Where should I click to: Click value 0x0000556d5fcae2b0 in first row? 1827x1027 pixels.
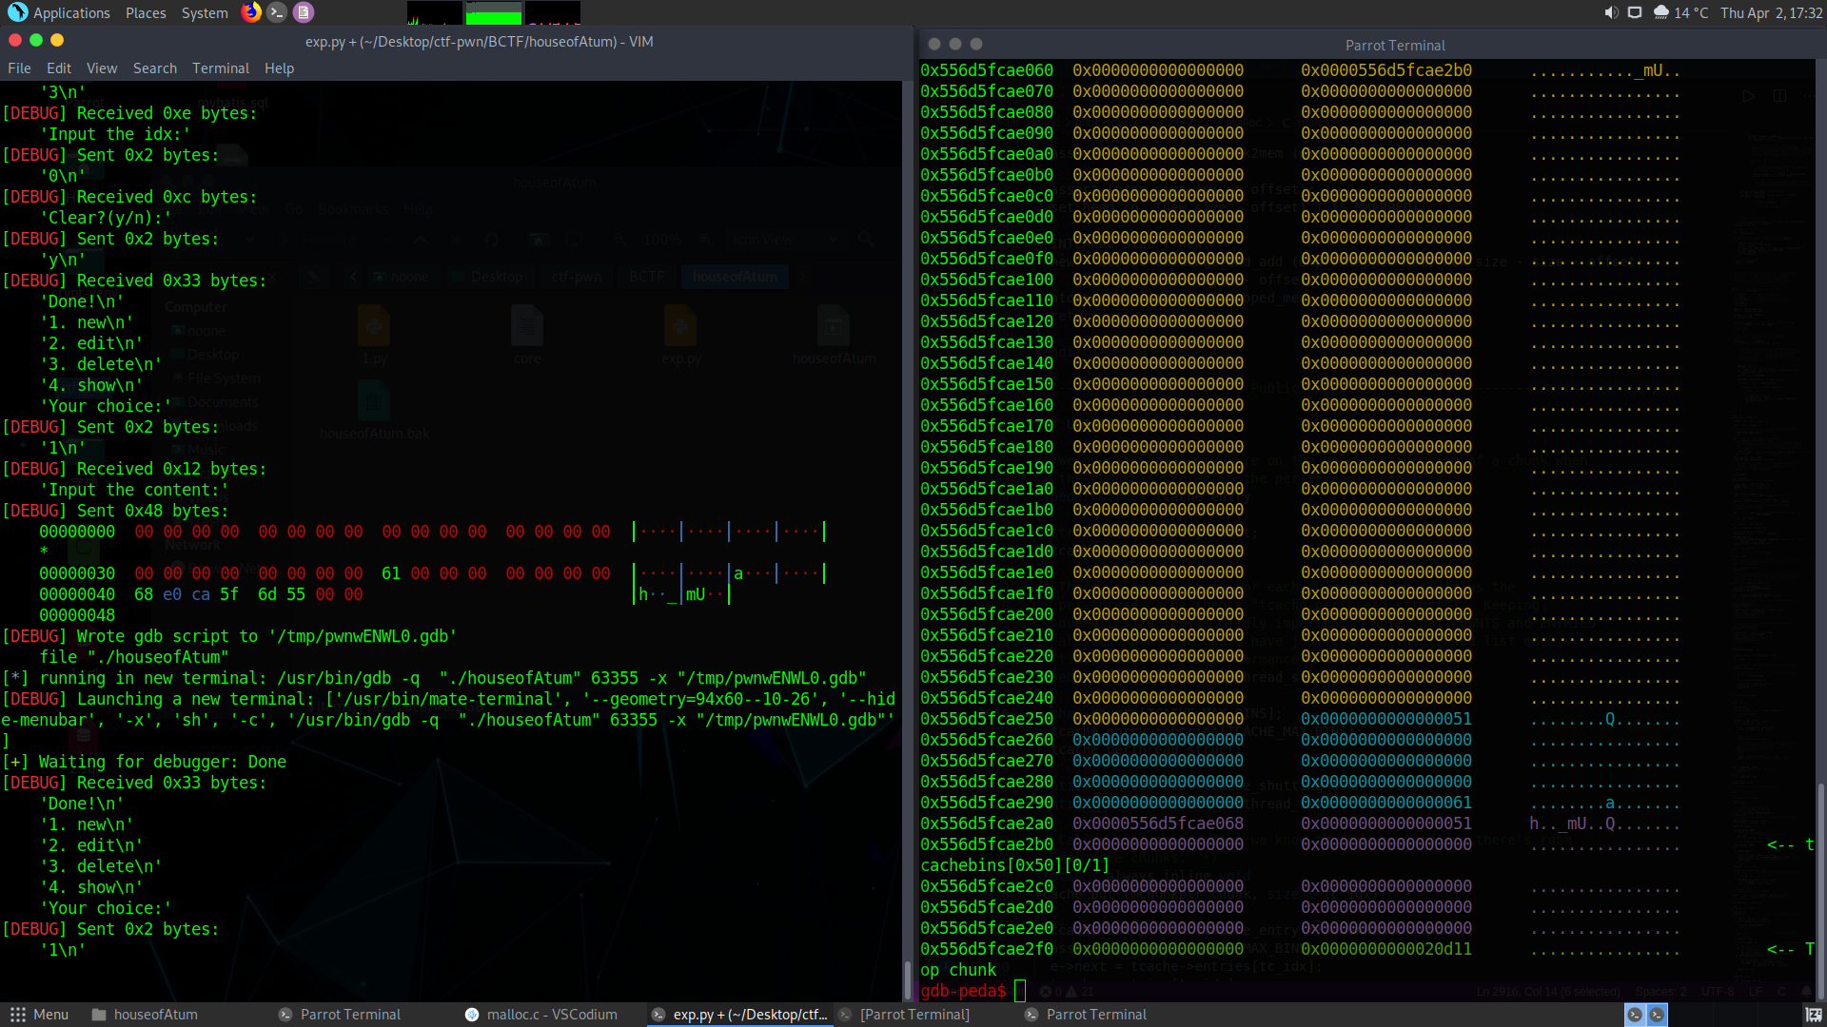click(x=1386, y=70)
